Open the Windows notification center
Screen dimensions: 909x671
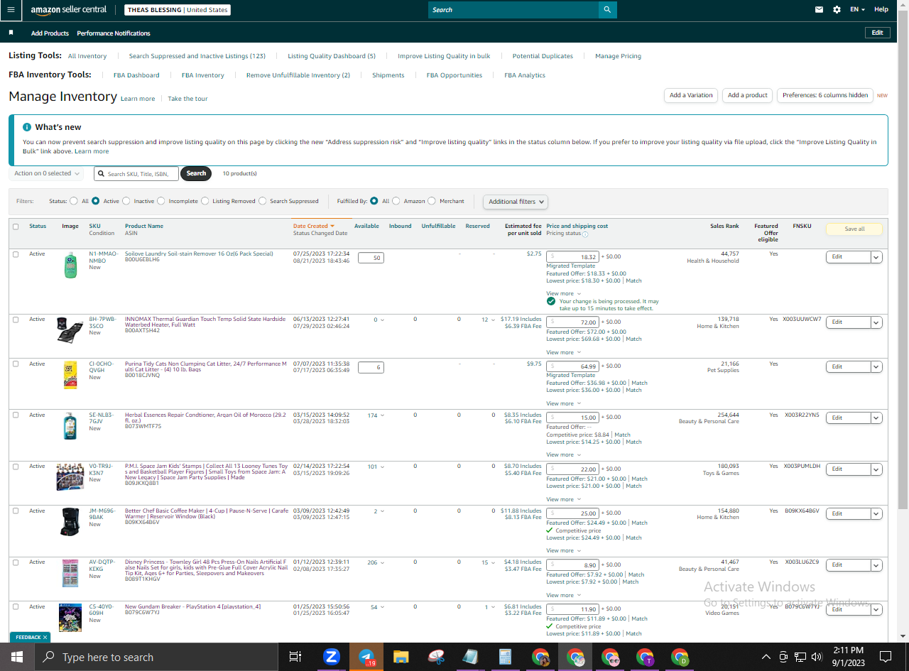pos(886,657)
